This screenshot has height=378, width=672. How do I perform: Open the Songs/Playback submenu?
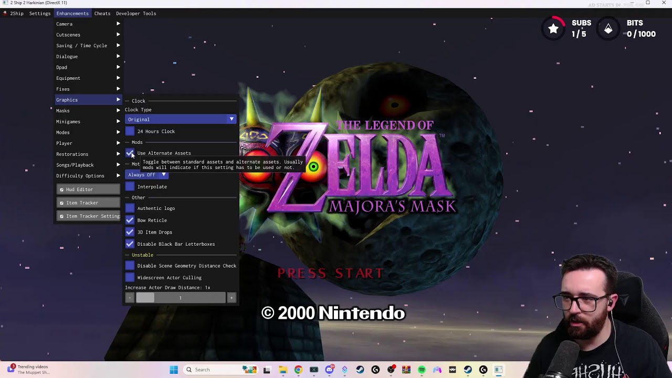tap(88, 165)
